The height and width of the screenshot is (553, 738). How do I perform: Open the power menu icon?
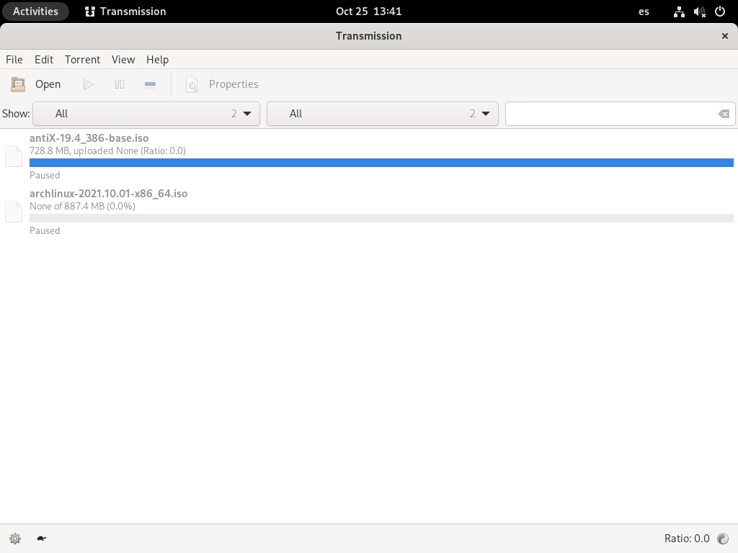click(720, 12)
